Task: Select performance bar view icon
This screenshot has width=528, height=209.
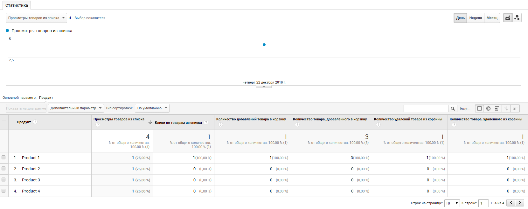Action: [x=497, y=108]
